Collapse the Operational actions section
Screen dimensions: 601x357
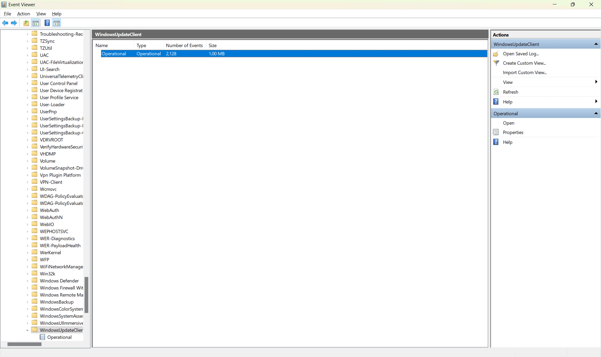(x=596, y=113)
